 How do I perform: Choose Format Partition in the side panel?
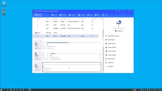[x=111, y=51]
